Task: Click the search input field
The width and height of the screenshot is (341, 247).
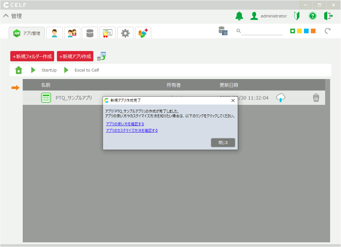Action: pos(262,31)
